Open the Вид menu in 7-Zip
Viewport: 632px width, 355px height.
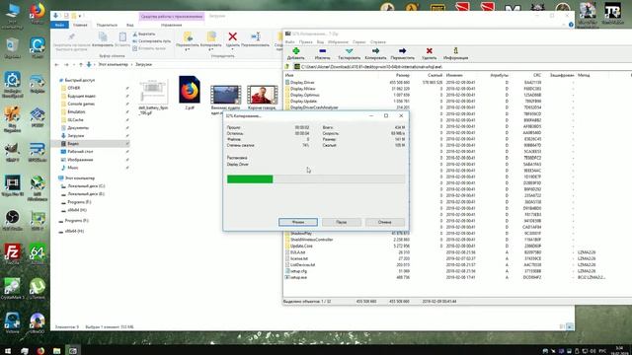(x=320, y=41)
